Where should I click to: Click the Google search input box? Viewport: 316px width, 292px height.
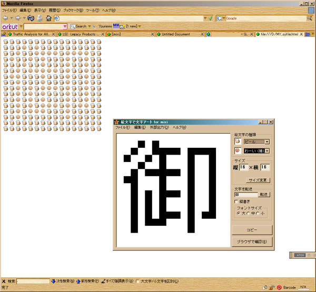point(266,18)
